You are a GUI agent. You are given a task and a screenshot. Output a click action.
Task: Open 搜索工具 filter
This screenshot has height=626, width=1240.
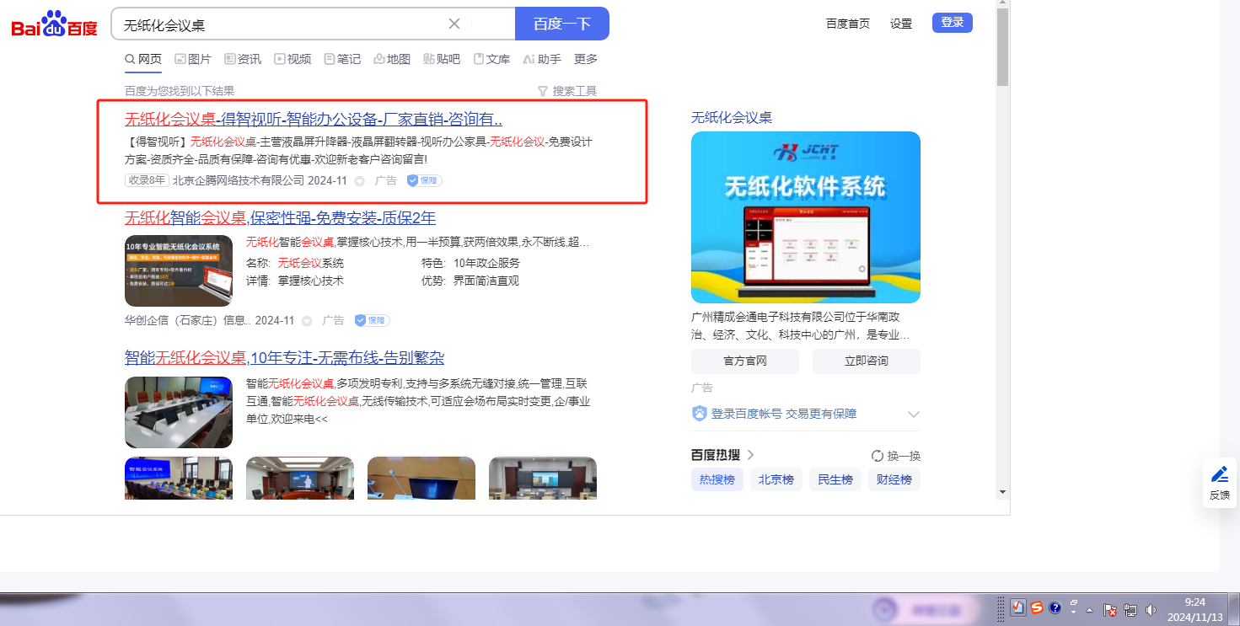pos(567,91)
